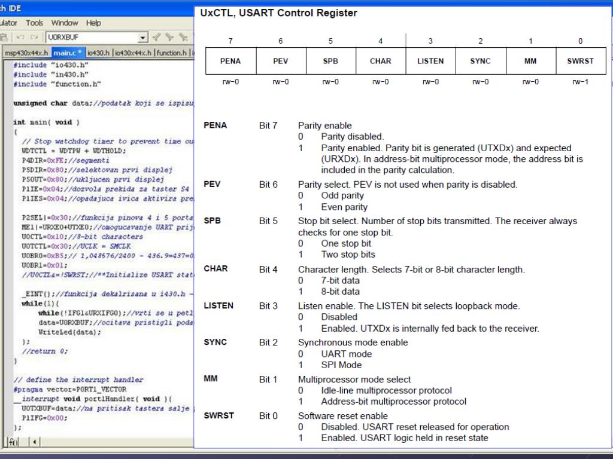
Task: Click the Undo toolbar icon
Action: click(21, 38)
